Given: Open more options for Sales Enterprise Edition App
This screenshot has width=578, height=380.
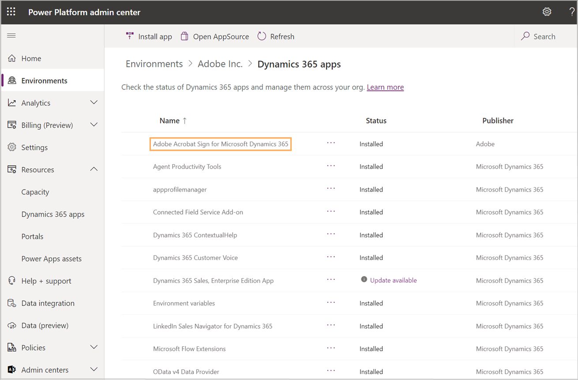Looking at the screenshot, I should click(331, 279).
